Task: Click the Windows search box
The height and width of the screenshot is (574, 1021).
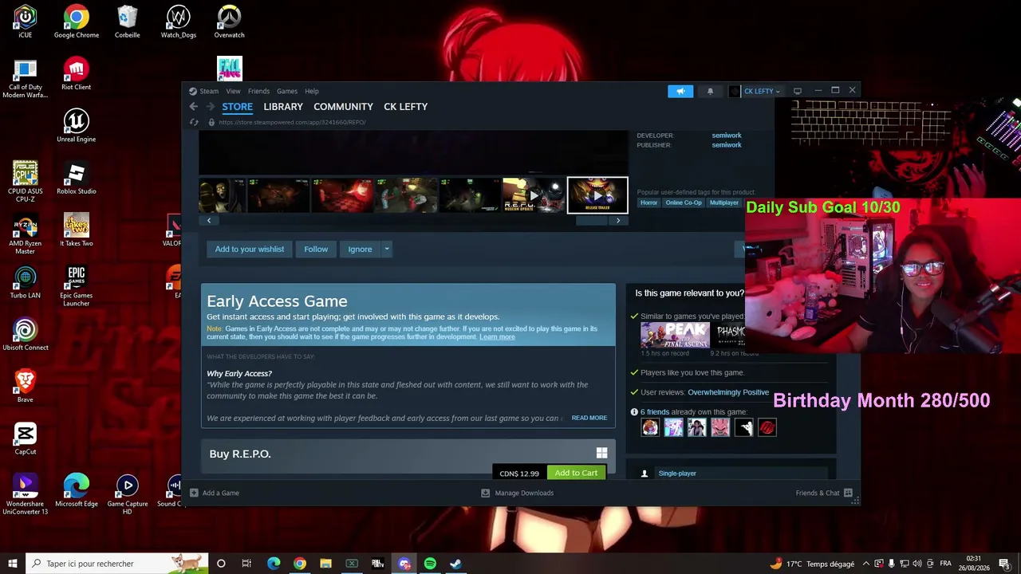Action: pyautogui.click(x=117, y=564)
